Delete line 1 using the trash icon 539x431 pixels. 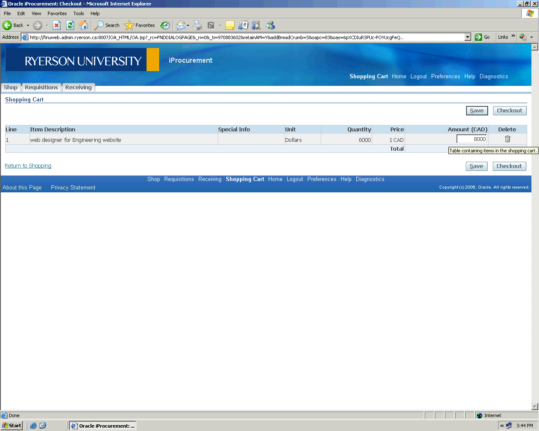(x=507, y=139)
